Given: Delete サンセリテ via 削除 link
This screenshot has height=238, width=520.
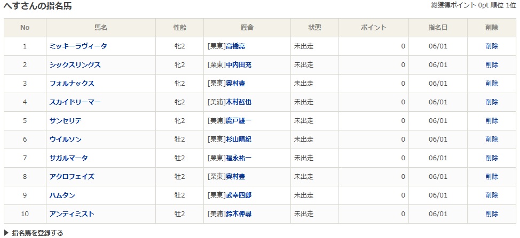Looking at the screenshot, I should pos(492,121).
